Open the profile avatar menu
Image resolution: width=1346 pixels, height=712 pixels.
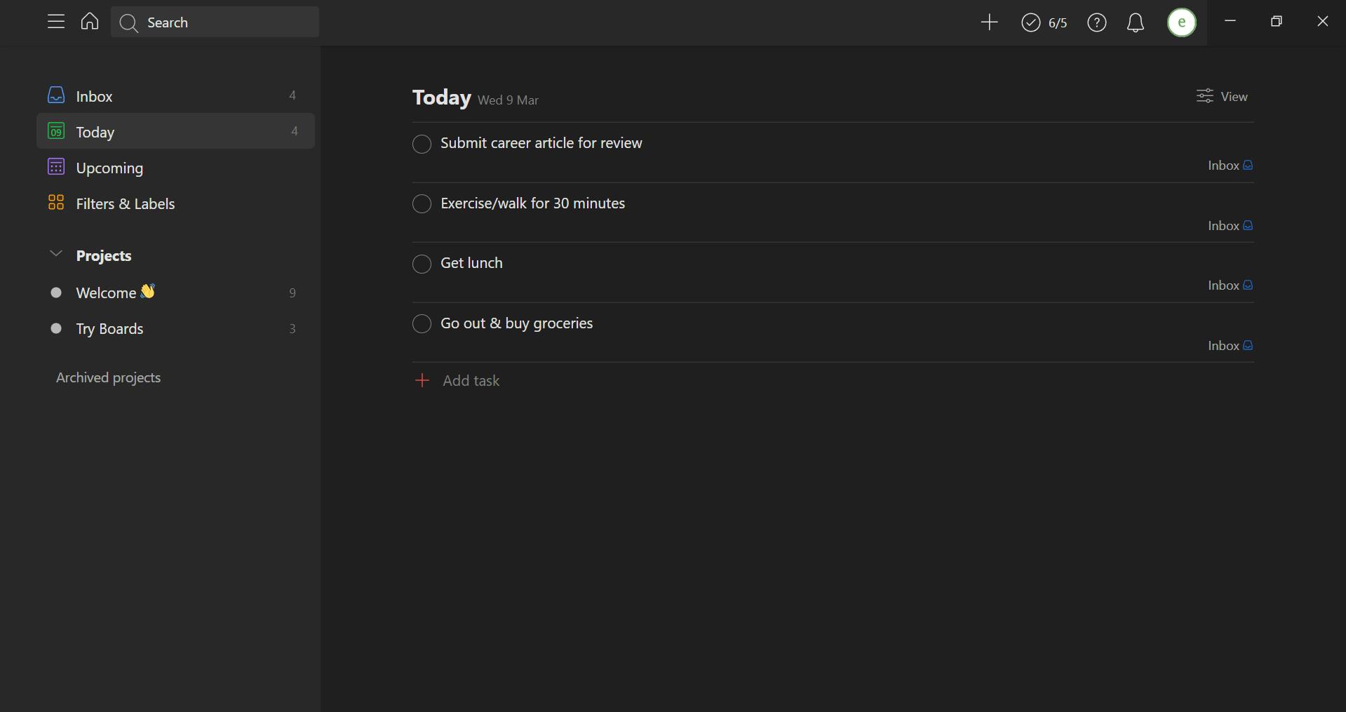(1182, 22)
